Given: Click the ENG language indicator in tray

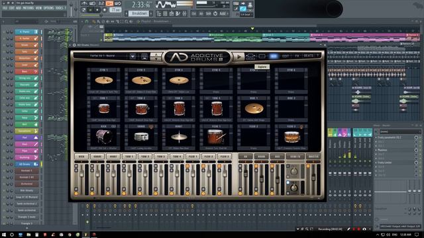Looking at the screenshot, I should pos(395,235).
